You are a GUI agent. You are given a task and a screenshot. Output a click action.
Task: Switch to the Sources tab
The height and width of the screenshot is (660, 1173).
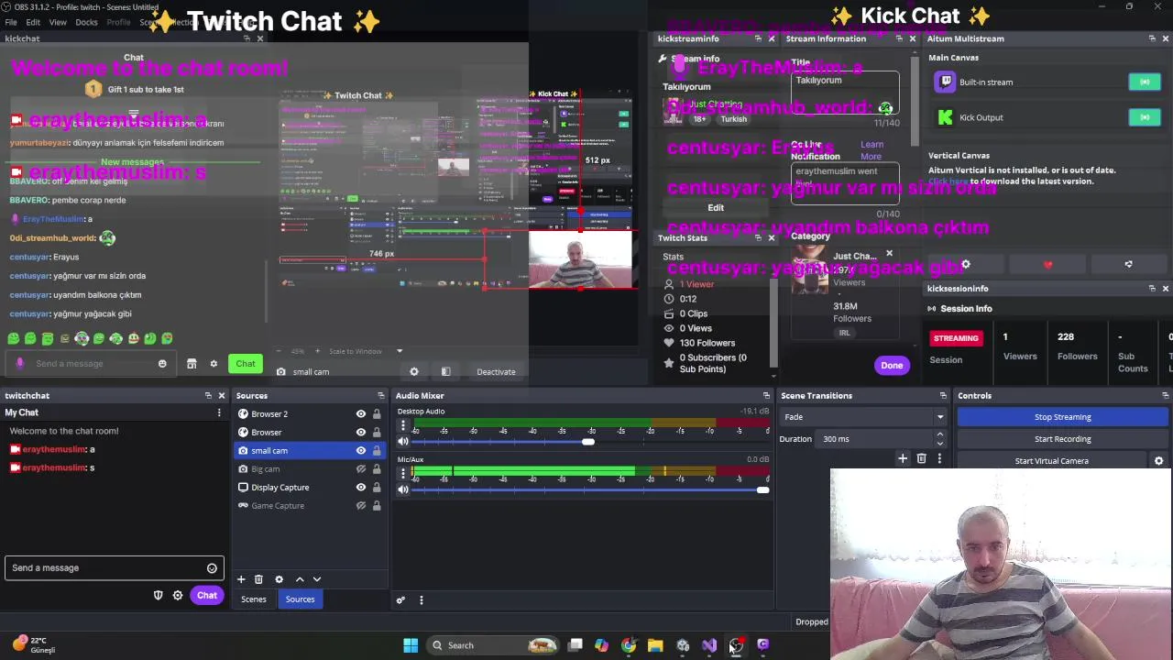pyautogui.click(x=300, y=599)
